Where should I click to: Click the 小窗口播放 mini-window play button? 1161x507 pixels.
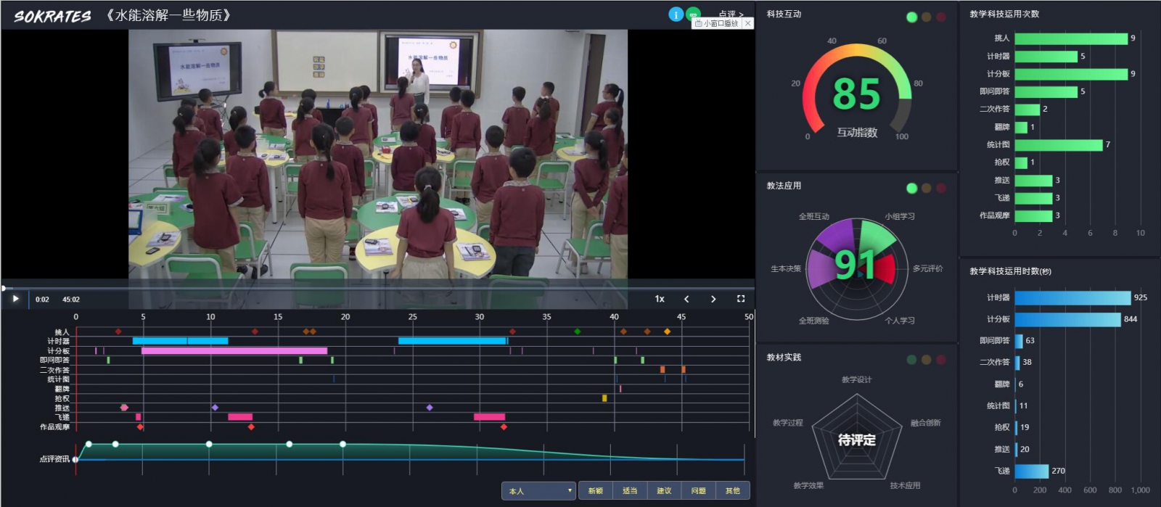[716, 23]
